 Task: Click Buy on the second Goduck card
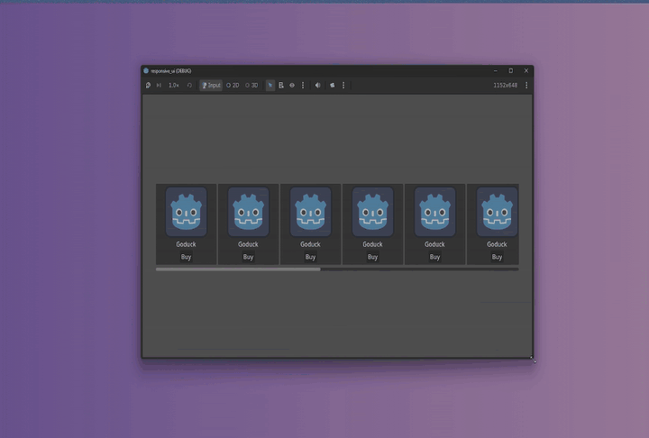(x=248, y=257)
